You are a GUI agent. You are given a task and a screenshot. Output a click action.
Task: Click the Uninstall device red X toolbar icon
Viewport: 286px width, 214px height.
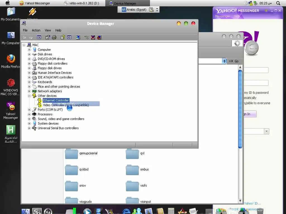pos(93,38)
